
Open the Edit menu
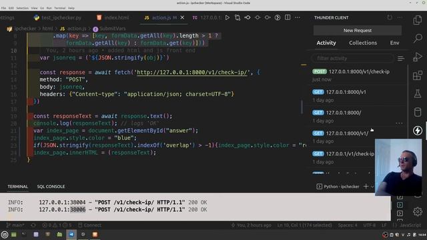point(11,8)
